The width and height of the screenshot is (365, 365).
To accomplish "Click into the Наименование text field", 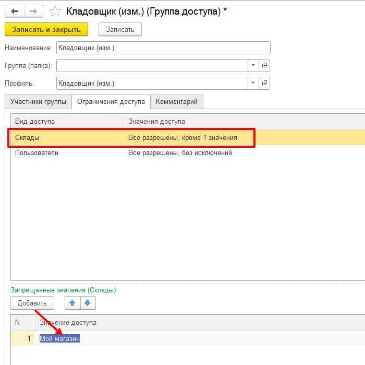I will (163, 48).
